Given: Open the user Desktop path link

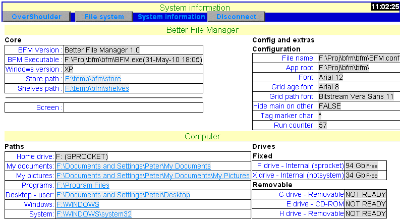Looking at the screenshot, I should [x=123, y=195].
